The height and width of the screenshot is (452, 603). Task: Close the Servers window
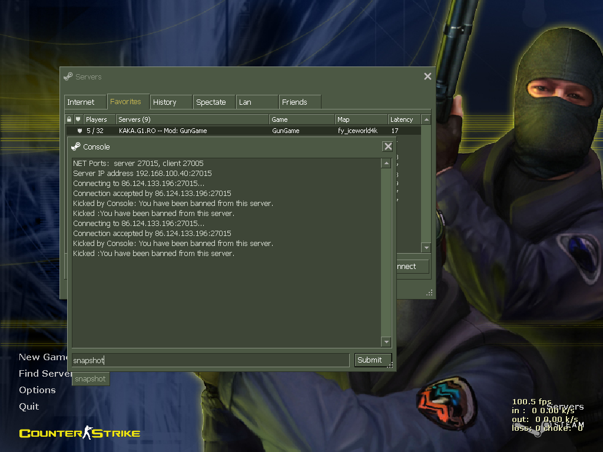[428, 77]
